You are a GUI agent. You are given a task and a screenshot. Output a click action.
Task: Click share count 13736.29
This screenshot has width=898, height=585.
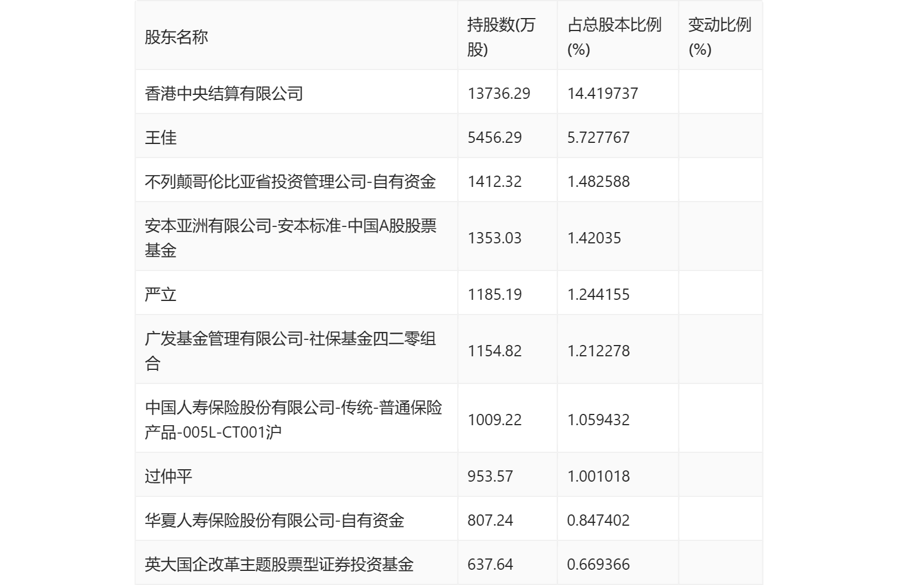click(499, 93)
